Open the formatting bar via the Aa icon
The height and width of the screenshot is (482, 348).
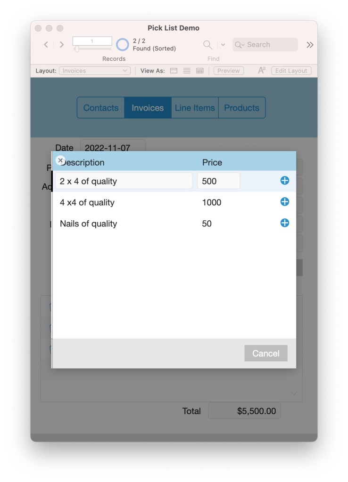(x=262, y=71)
